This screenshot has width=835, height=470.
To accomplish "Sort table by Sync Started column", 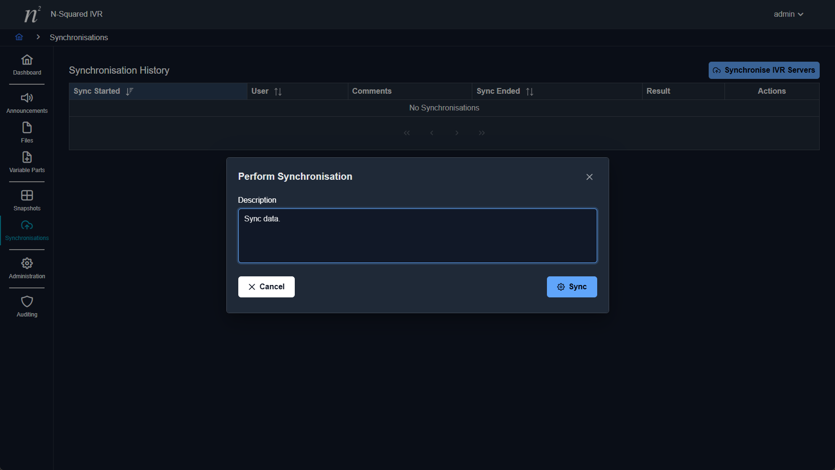I will click(129, 91).
